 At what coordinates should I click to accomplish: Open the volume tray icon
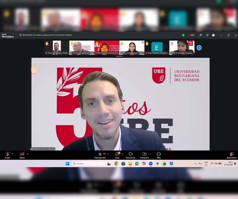tap(216, 164)
